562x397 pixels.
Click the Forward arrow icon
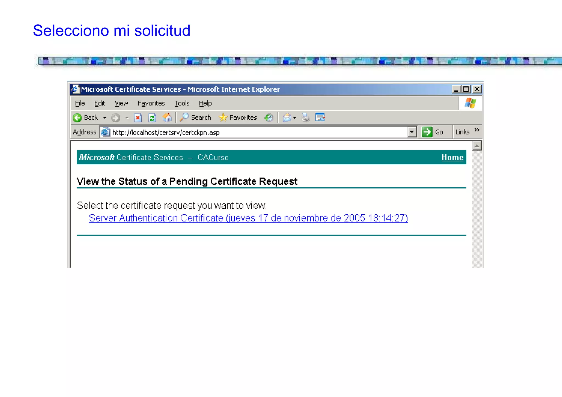116,118
